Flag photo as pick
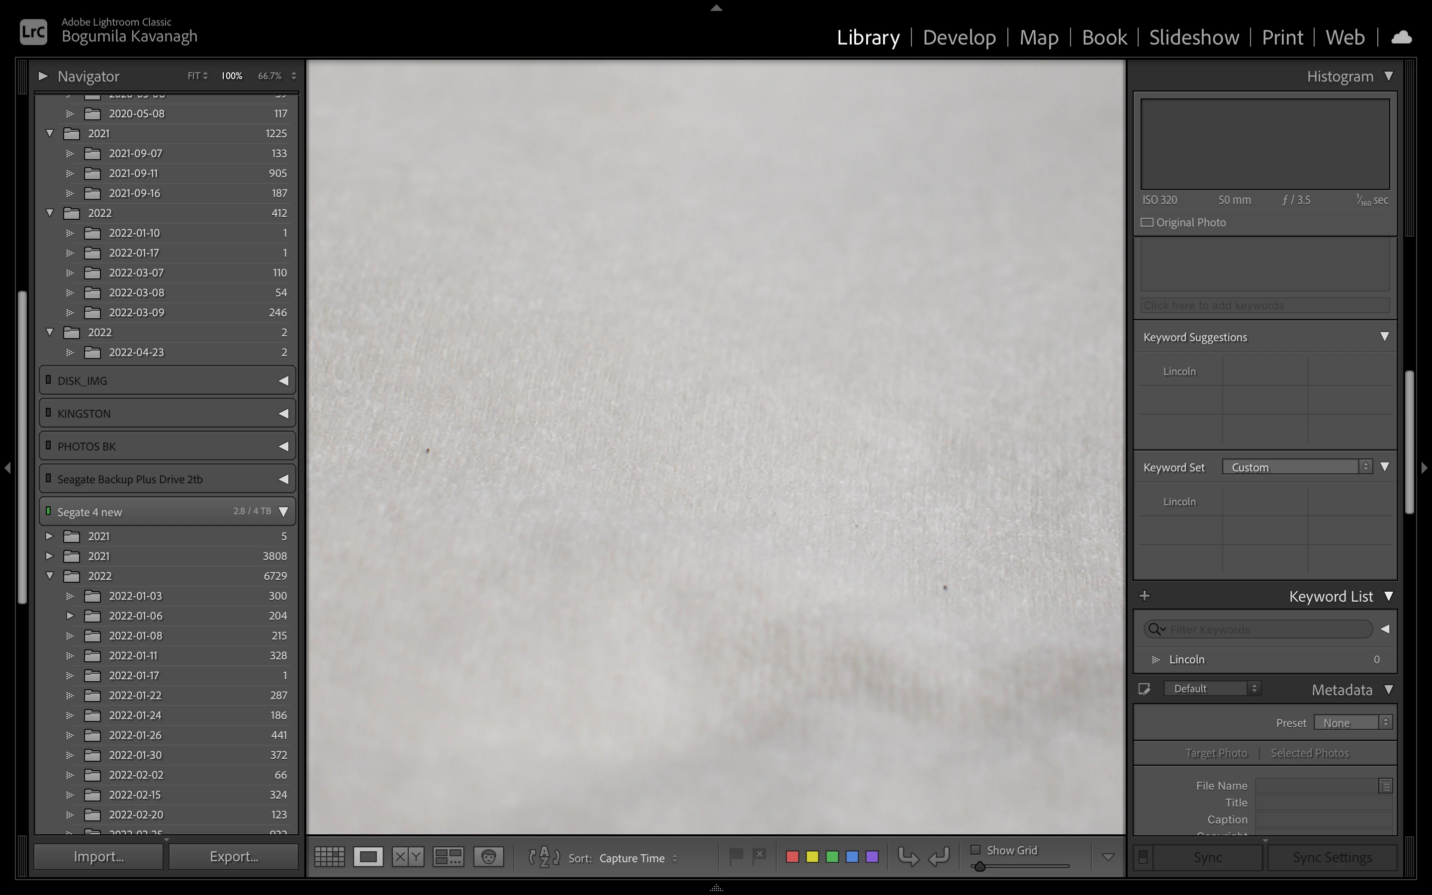The height and width of the screenshot is (895, 1432). point(735,856)
